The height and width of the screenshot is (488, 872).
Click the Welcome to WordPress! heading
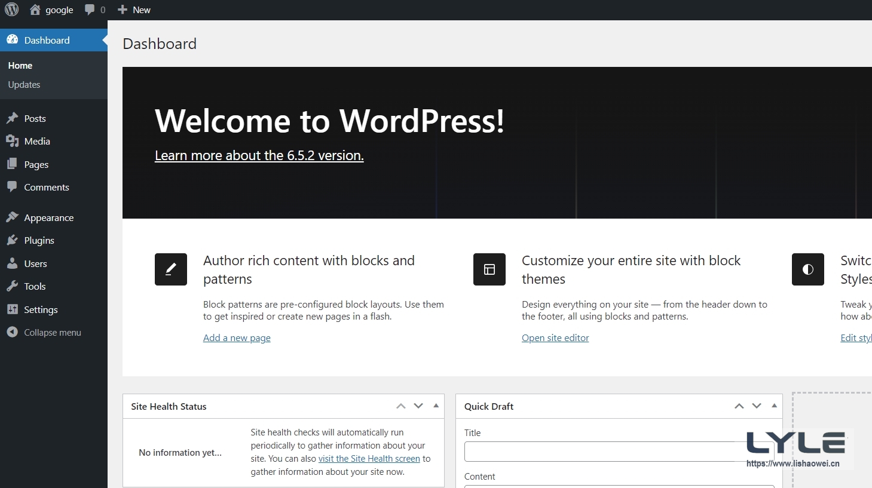(x=329, y=121)
